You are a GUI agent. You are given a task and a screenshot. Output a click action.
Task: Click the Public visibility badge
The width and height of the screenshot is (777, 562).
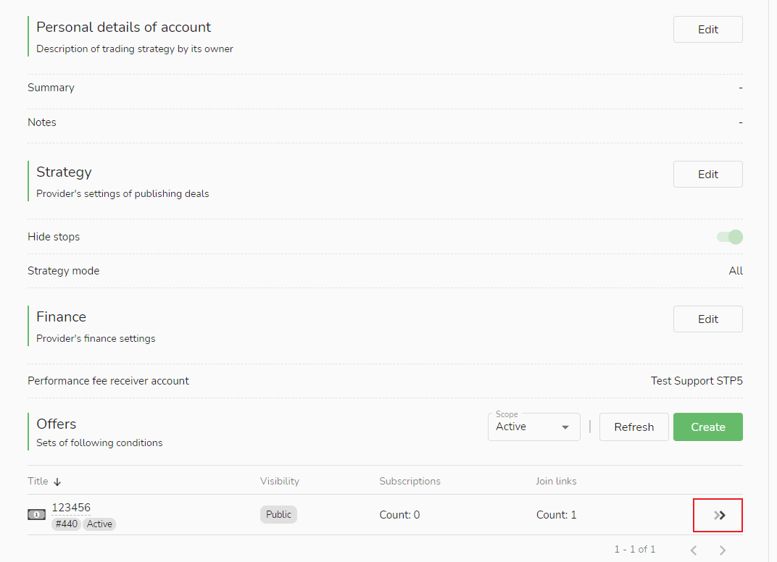point(278,515)
